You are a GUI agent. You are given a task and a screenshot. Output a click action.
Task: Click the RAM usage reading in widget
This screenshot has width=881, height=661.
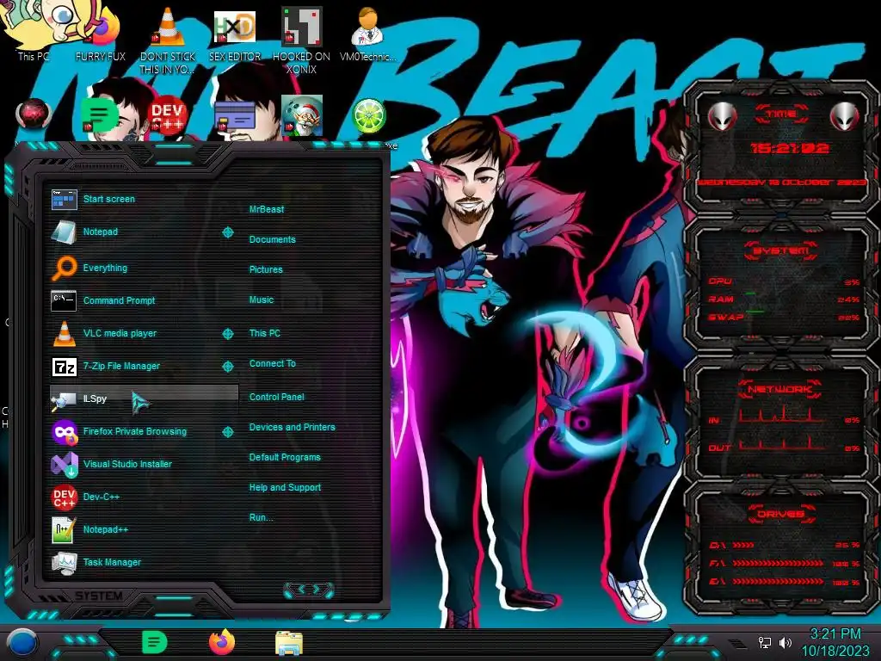pos(848,300)
